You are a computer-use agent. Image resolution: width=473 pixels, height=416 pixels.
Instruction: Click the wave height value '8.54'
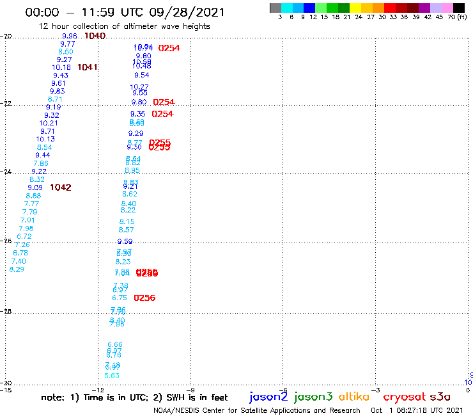tap(44, 147)
